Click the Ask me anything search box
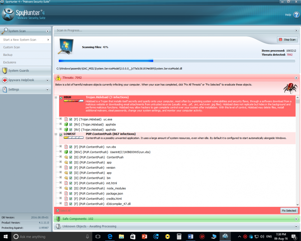This screenshot has width=301, height=241. tap(52, 237)
